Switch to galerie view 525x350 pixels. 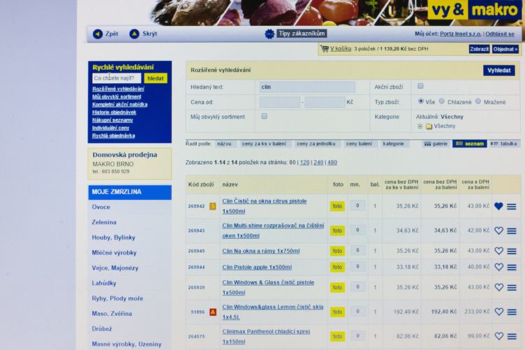[x=436, y=144]
